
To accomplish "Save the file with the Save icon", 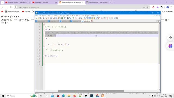I will (x=41, y=18).
